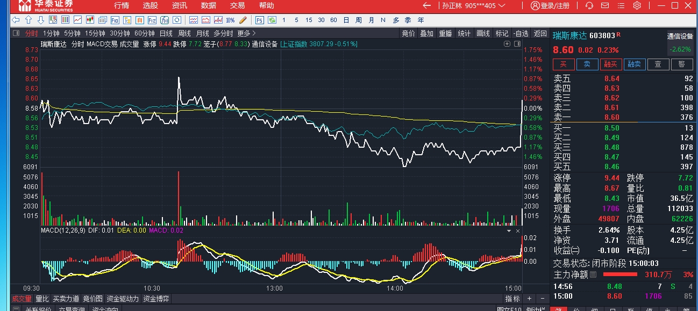The height and width of the screenshot is (311, 698).
Task: Switch to the 周线 weekly chart
Action: click(x=184, y=33)
